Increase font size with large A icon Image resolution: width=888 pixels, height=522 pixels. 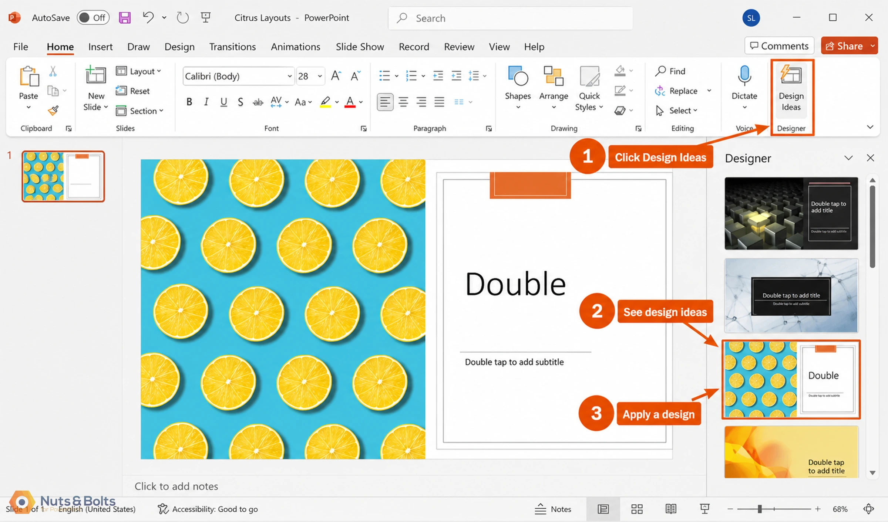coord(336,76)
